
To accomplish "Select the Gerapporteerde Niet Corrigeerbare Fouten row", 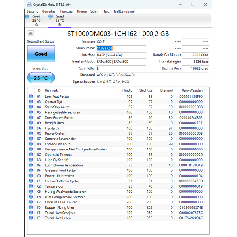I will click(x=116, y=149).
